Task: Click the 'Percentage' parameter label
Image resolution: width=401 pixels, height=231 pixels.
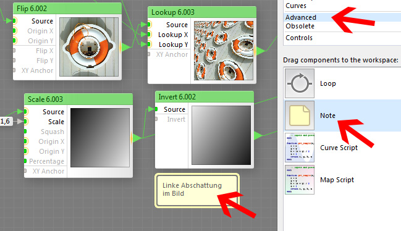Action: click(46, 161)
